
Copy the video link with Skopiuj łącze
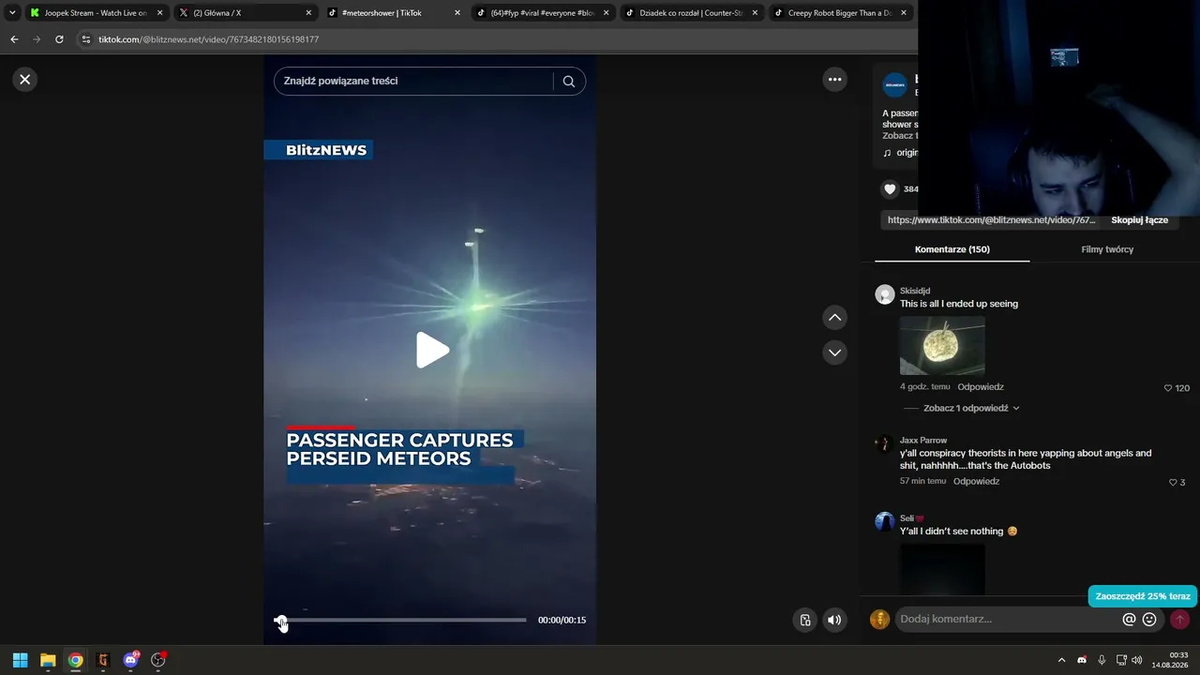[1139, 220]
